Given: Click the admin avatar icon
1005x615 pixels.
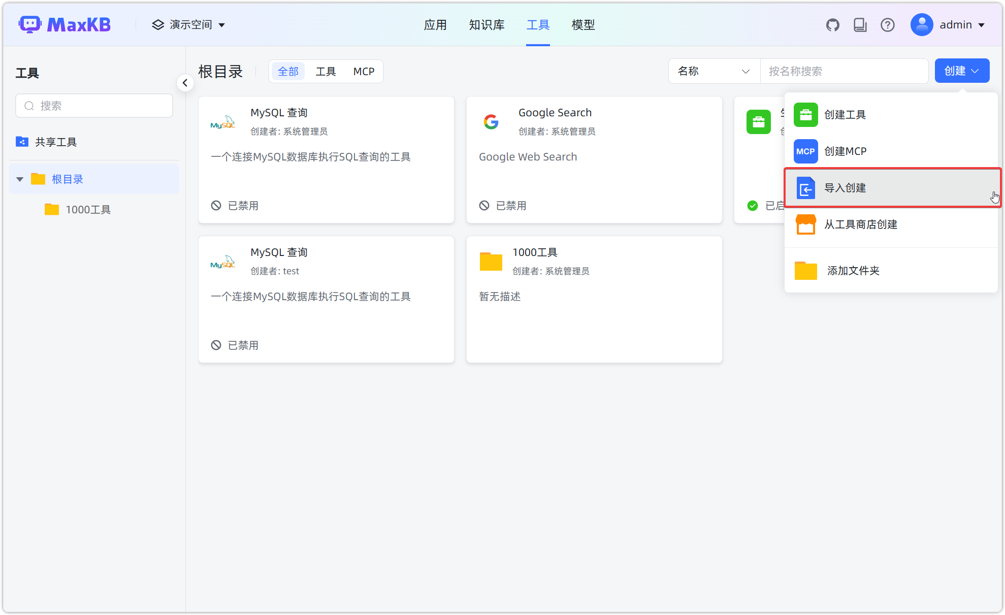Looking at the screenshot, I should pyautogui.click(x=922, y=24).
